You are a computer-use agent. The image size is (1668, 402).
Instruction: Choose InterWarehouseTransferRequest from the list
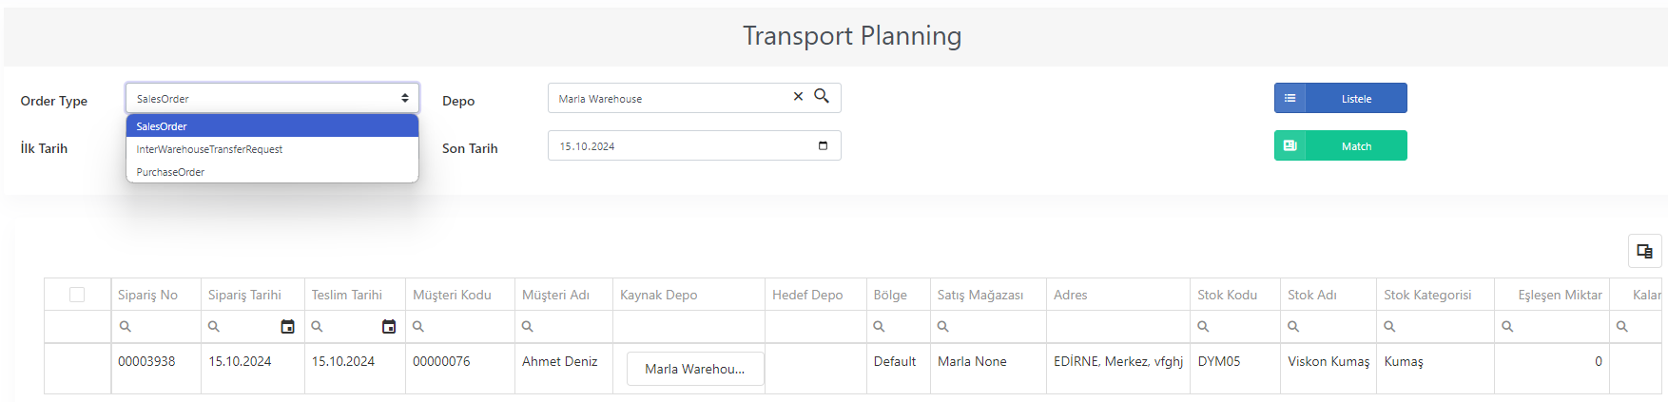(272, 149)
